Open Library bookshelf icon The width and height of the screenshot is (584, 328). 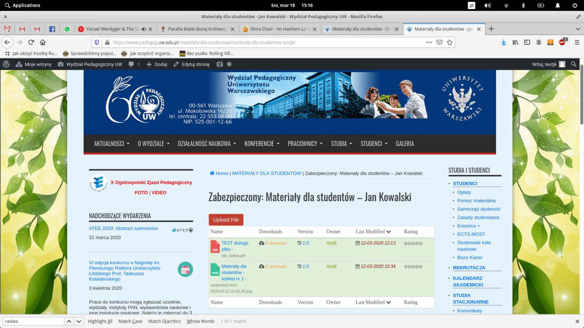515,42
